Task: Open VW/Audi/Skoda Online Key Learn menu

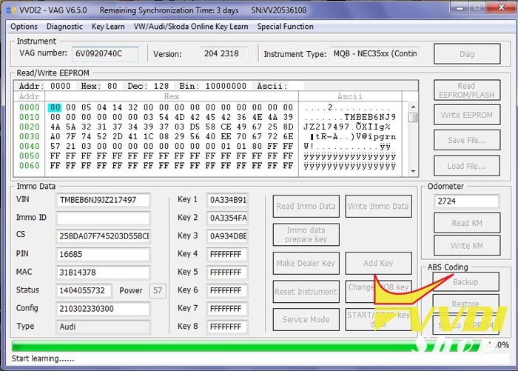Action: tap(191, 27)
